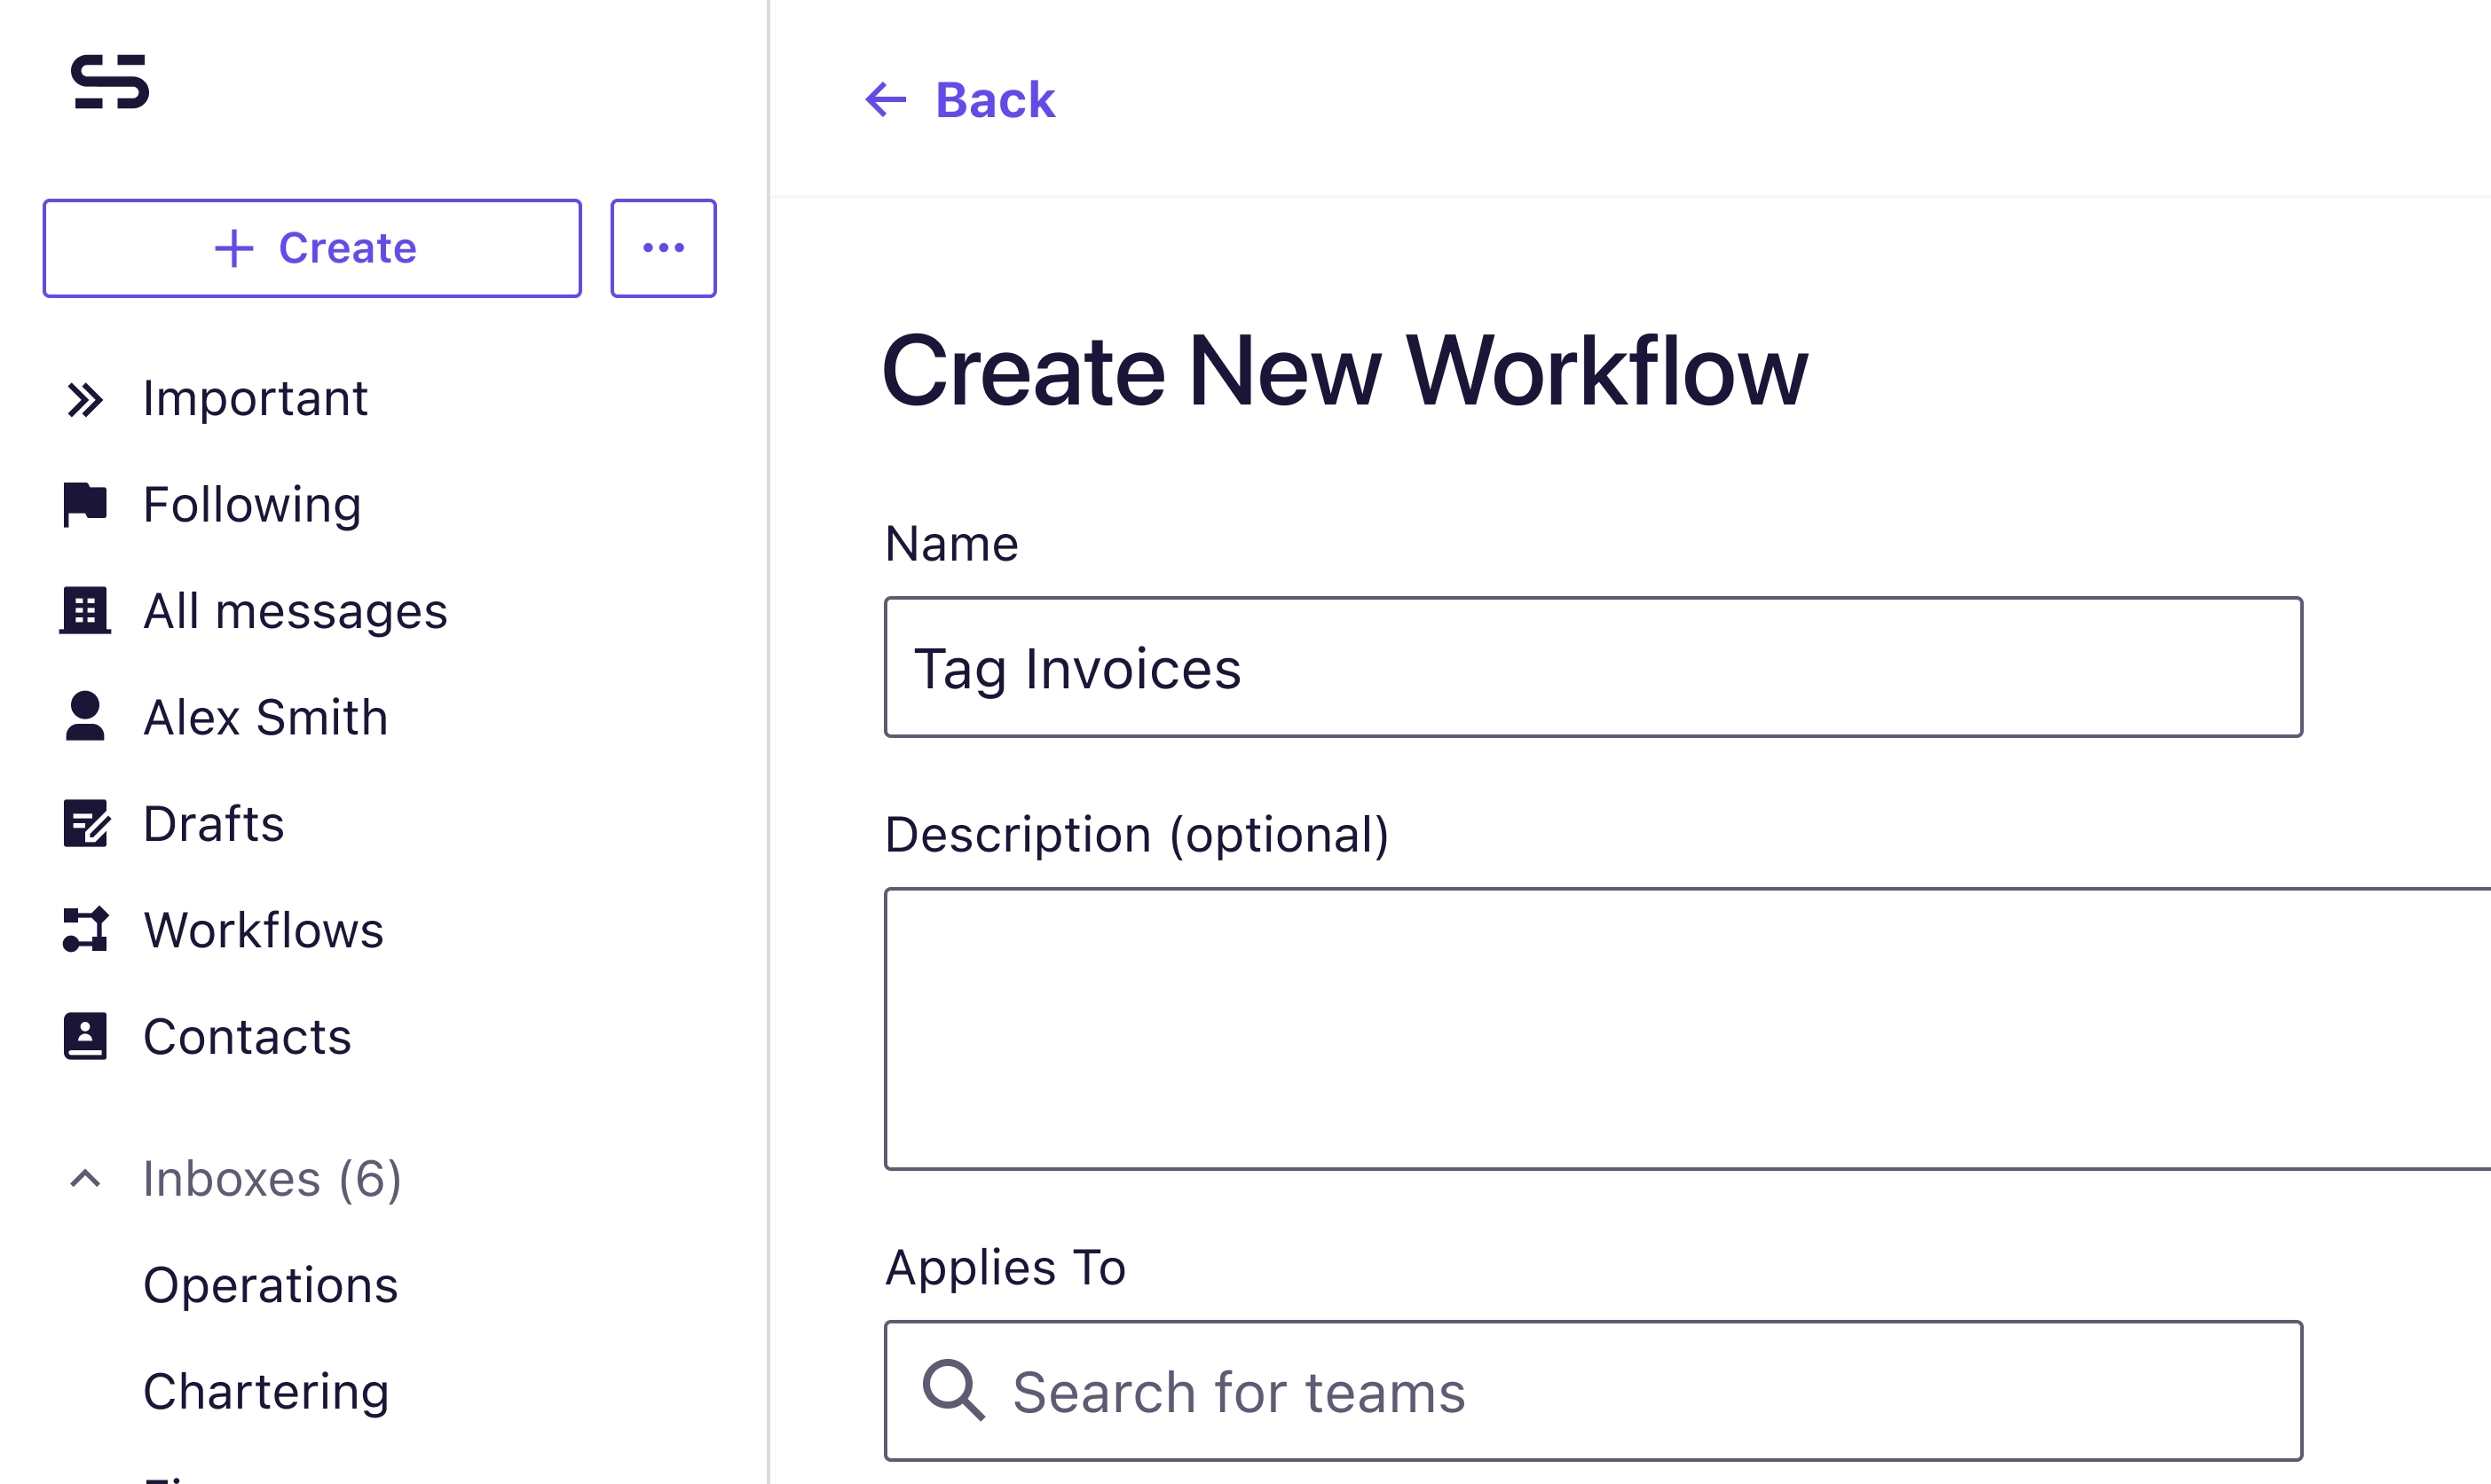Click the Name label

pyautogui.click(x=951, y=544)
